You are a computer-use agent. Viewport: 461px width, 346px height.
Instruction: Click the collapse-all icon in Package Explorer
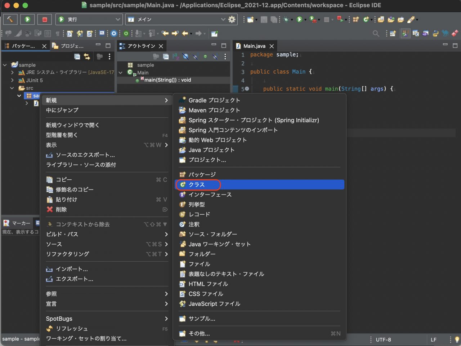77,57
